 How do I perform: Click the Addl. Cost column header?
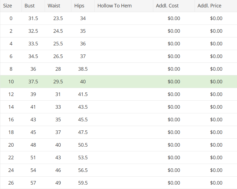point(174,6)
